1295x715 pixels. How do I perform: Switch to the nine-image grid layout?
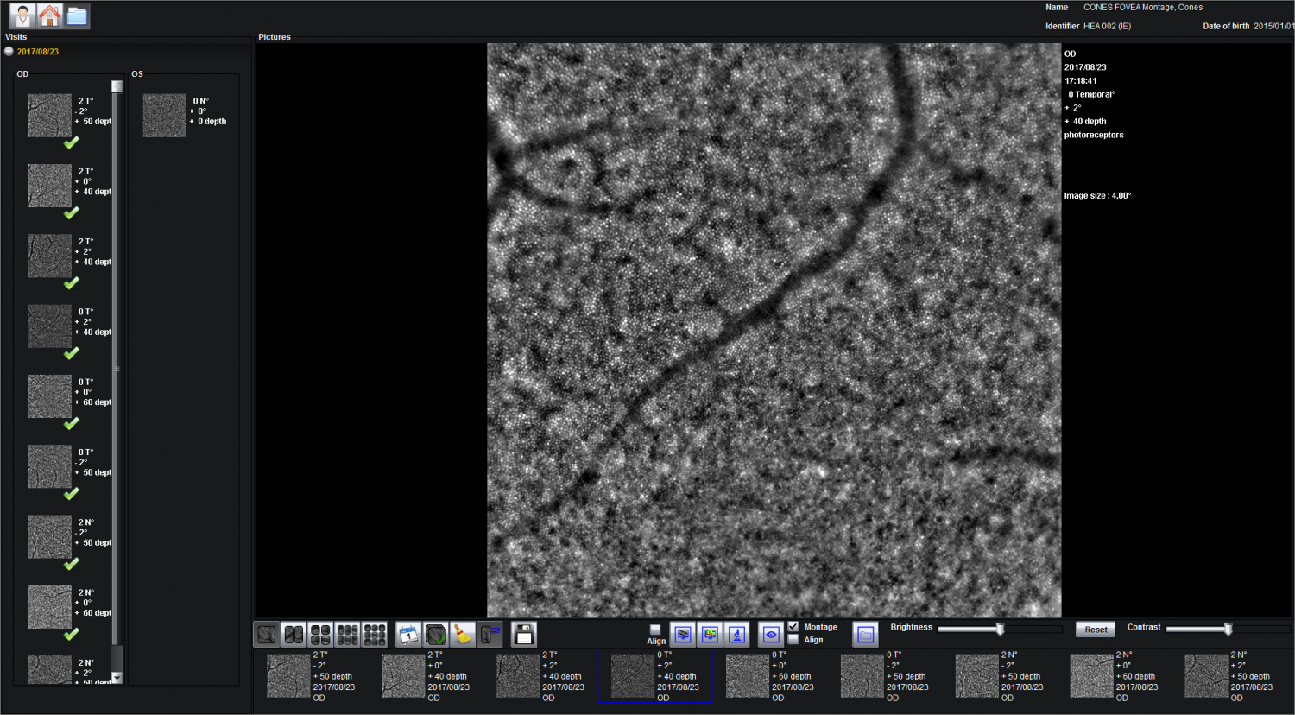(374, 634)
